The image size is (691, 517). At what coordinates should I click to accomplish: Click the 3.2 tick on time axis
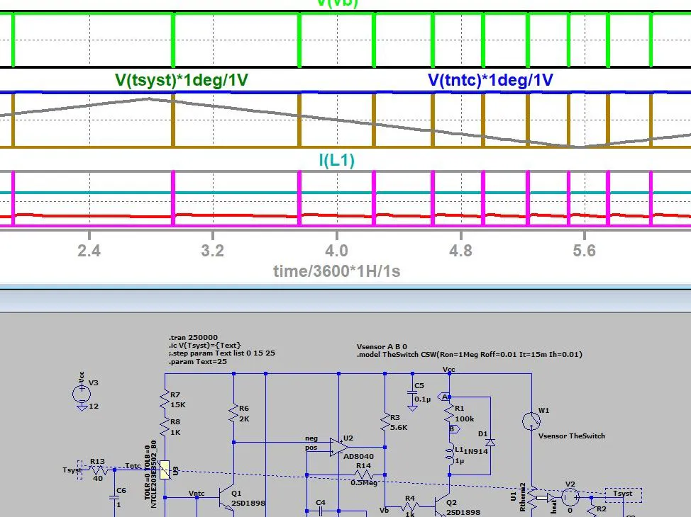click(x=212, y=251)
